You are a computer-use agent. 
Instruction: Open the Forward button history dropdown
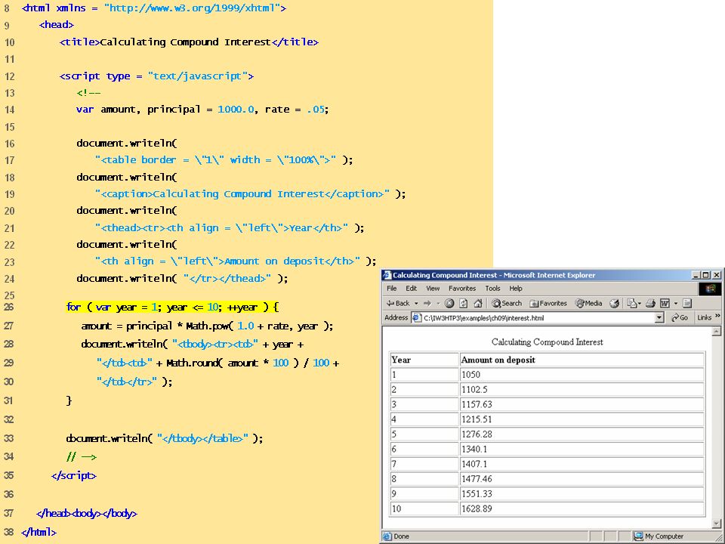[437, 304]
